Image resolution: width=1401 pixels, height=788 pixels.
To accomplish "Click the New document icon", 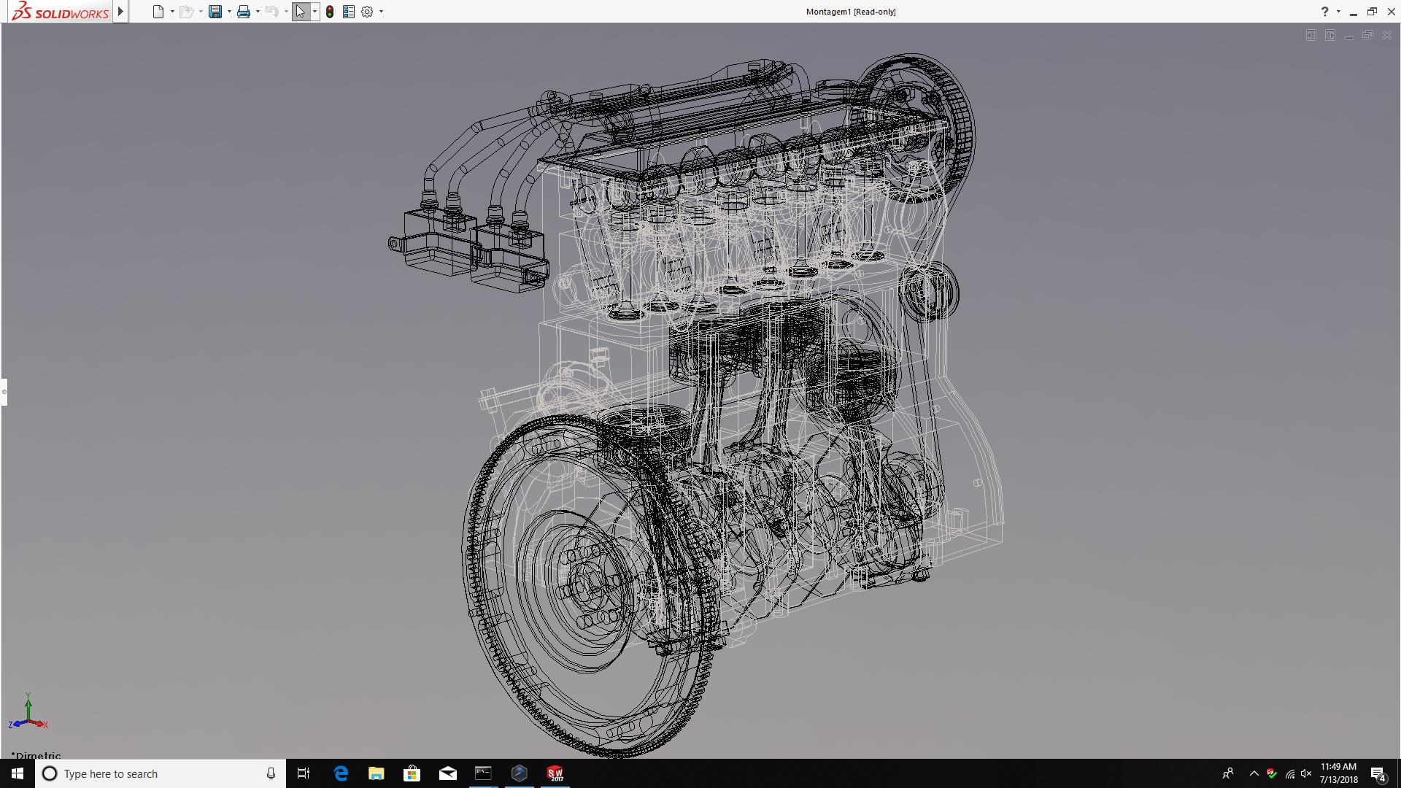I will pyautogui.click(x=158, y=12).
